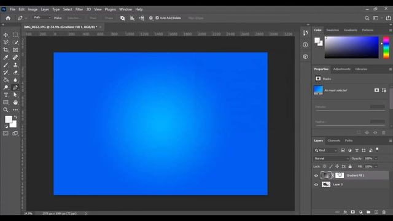The image size is (393, 221).
Task: Toggle the adjustment layers filter
Action: tap(349, 150)
